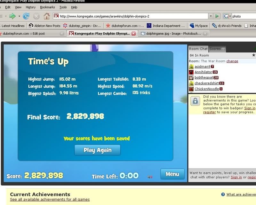Image resolution: width=256 pixels, height=205 pixels.
Task: Open Annihilator's profile link
Action: click(x=203, y=72)
